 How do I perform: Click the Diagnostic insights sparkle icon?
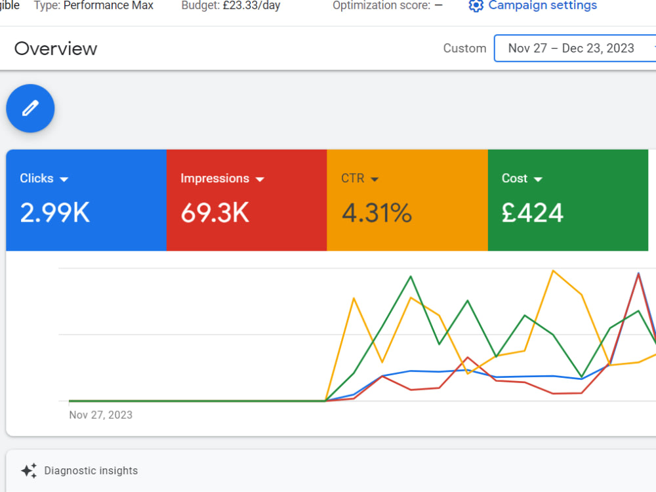[29, 470]
